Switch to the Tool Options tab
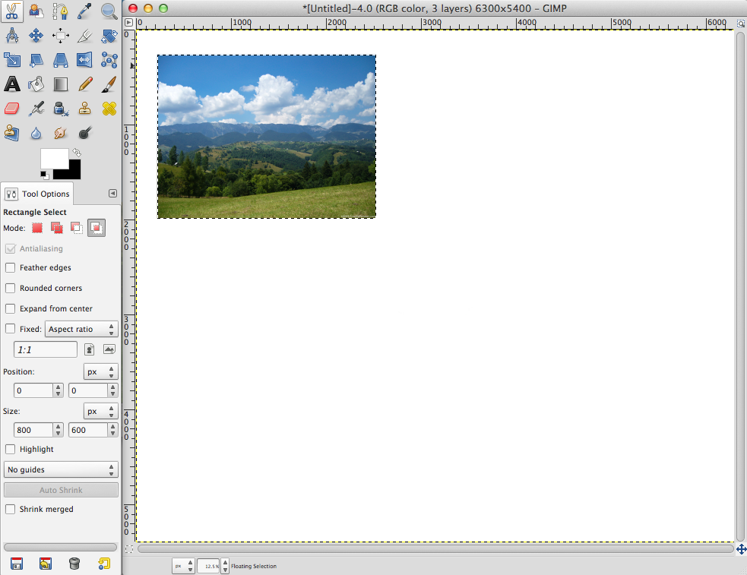 [37, 194]
